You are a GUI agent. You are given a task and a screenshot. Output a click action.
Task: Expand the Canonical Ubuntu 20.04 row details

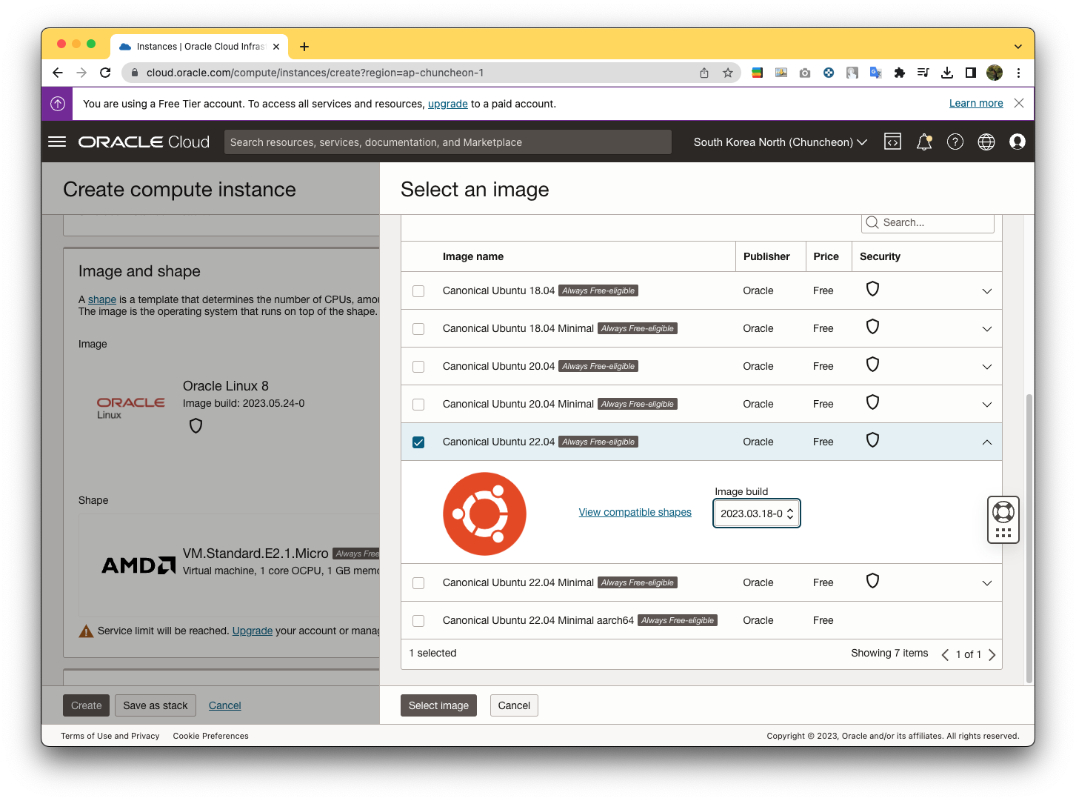click(987, 367)
